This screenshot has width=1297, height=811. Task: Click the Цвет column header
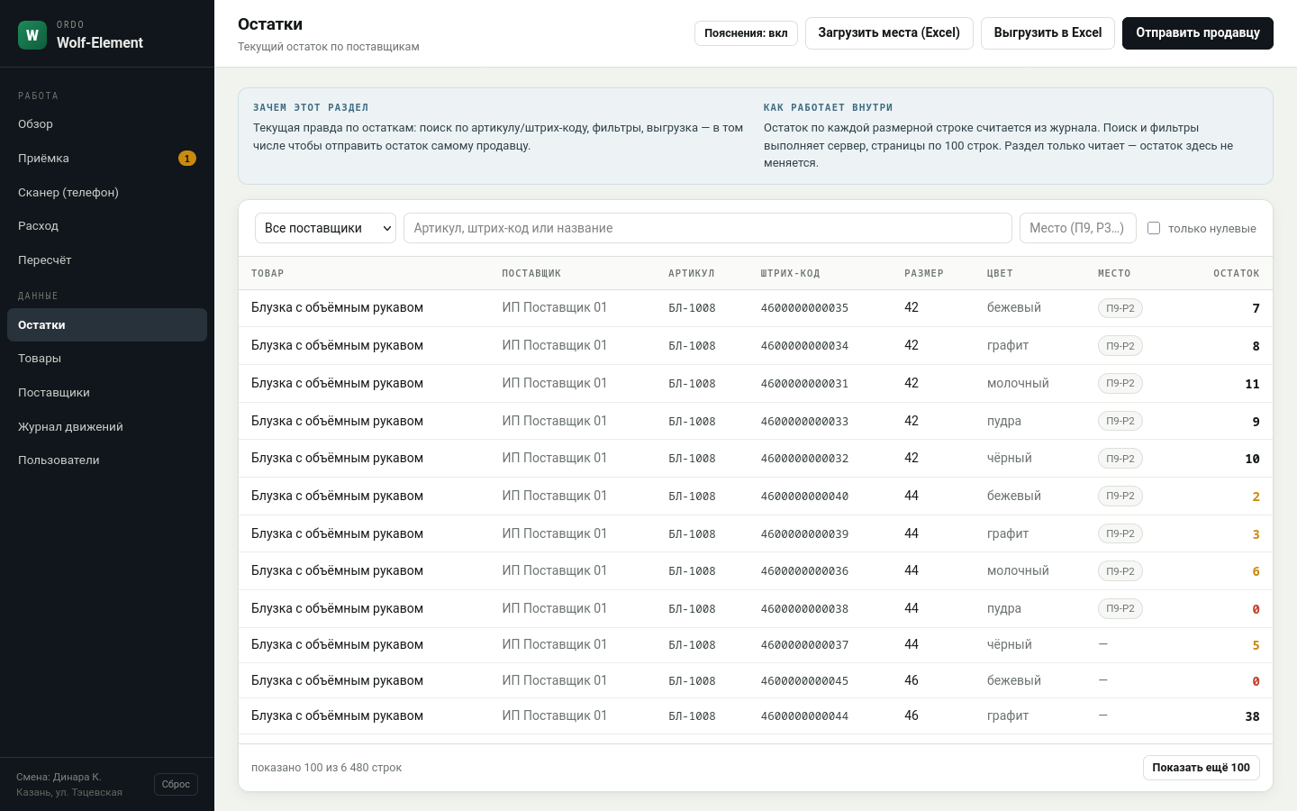(x=1000, y=274)
